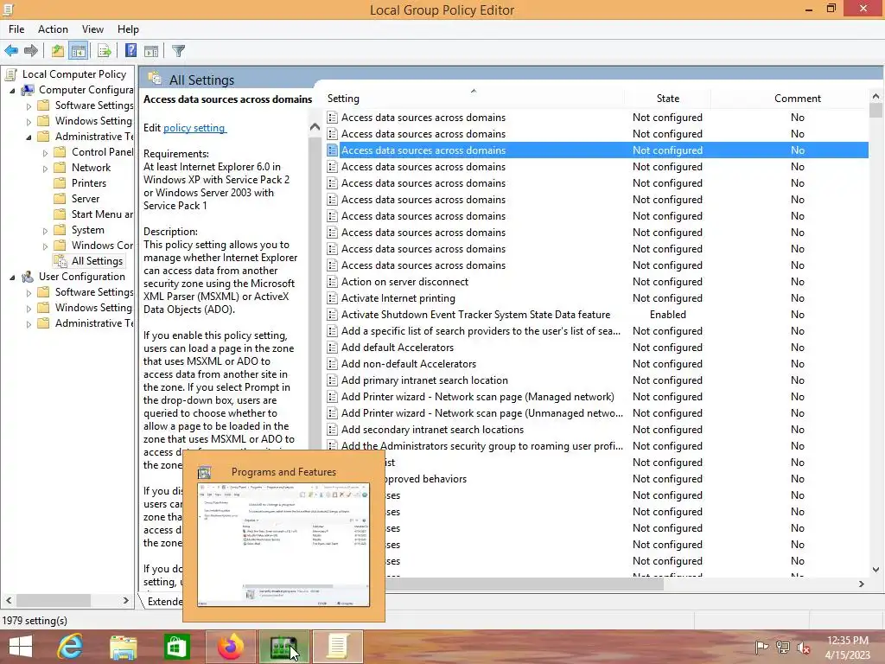This screenshot has width=885, height=664.
Task: Click the Up one level folder icon
Action: coord(58,51)
